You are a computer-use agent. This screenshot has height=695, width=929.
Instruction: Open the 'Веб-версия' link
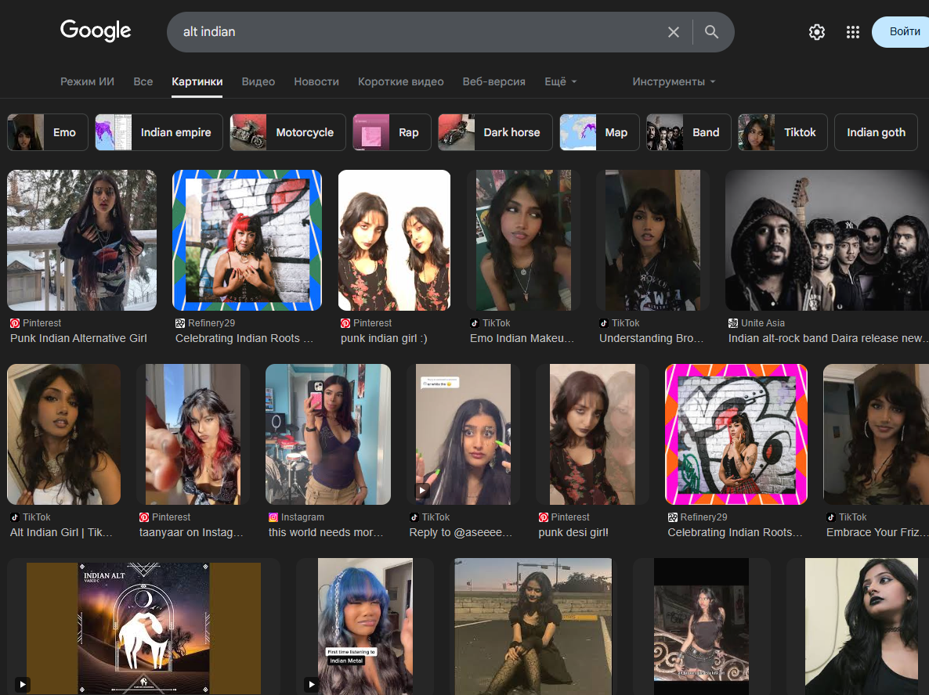coord(494,81)
